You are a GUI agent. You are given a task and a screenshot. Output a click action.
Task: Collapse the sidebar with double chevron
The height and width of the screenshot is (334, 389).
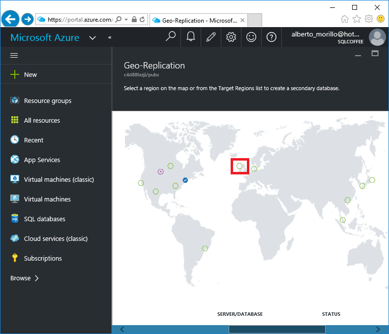coord(110,37)
